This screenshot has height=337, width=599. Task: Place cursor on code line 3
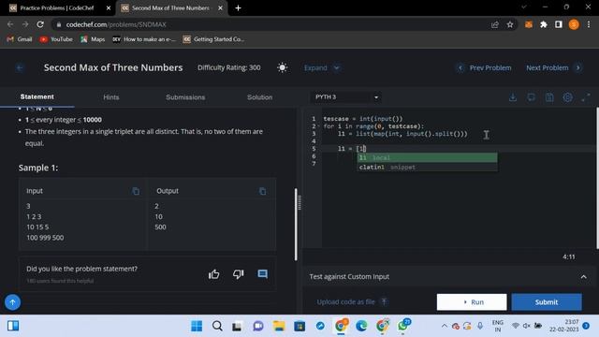click(402, 134)
